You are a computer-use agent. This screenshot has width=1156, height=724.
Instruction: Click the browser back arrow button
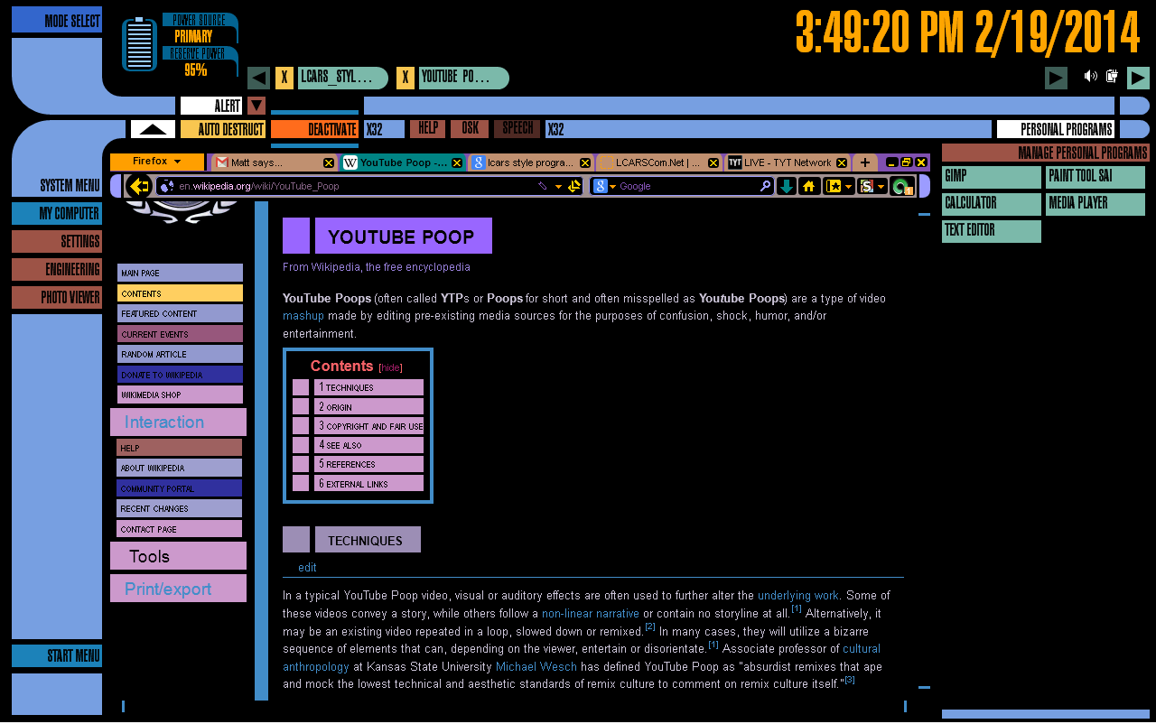tap(138, 186)
